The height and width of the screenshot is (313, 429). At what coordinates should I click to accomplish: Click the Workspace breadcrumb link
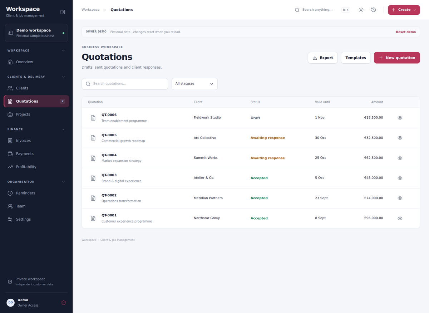coord(90,10)
